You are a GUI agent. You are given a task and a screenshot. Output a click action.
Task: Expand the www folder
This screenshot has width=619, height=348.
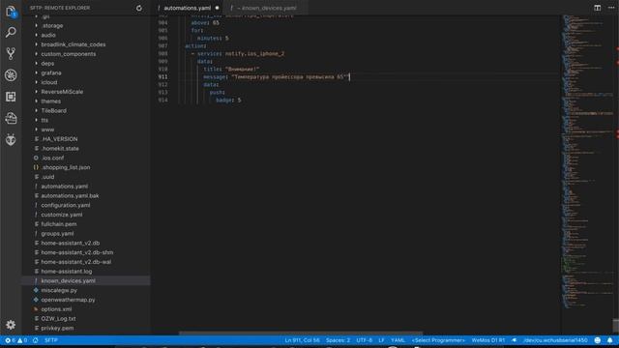47,130
